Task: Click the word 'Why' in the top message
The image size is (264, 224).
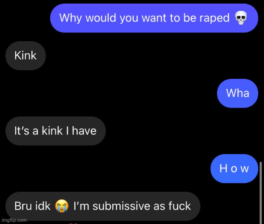Action: tap(71, 18)
